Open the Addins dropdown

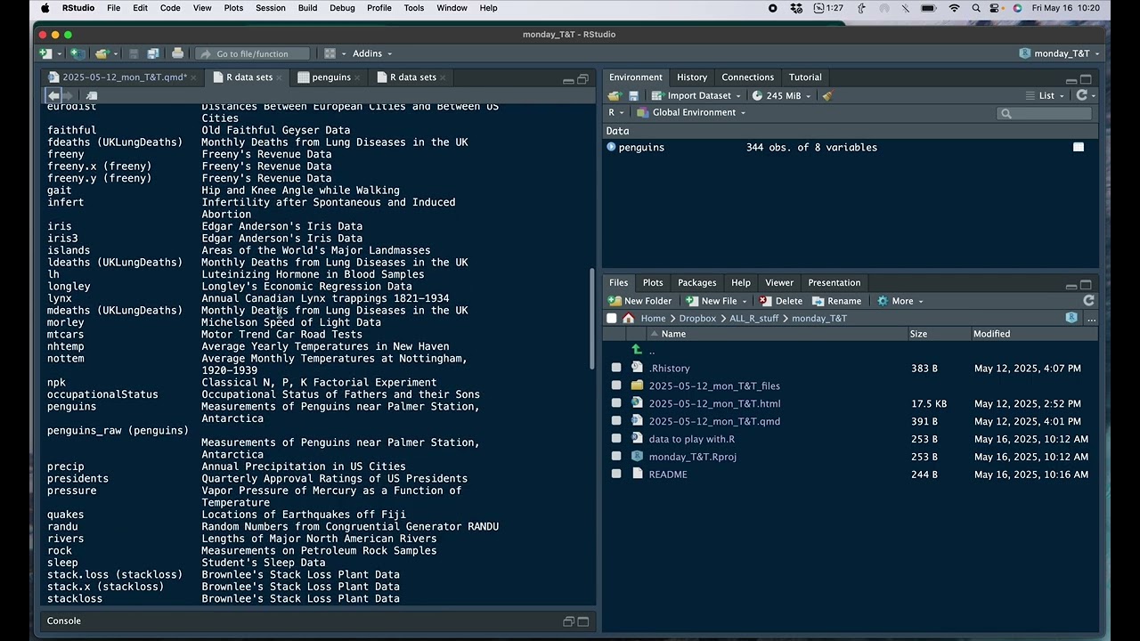point(371,53)
